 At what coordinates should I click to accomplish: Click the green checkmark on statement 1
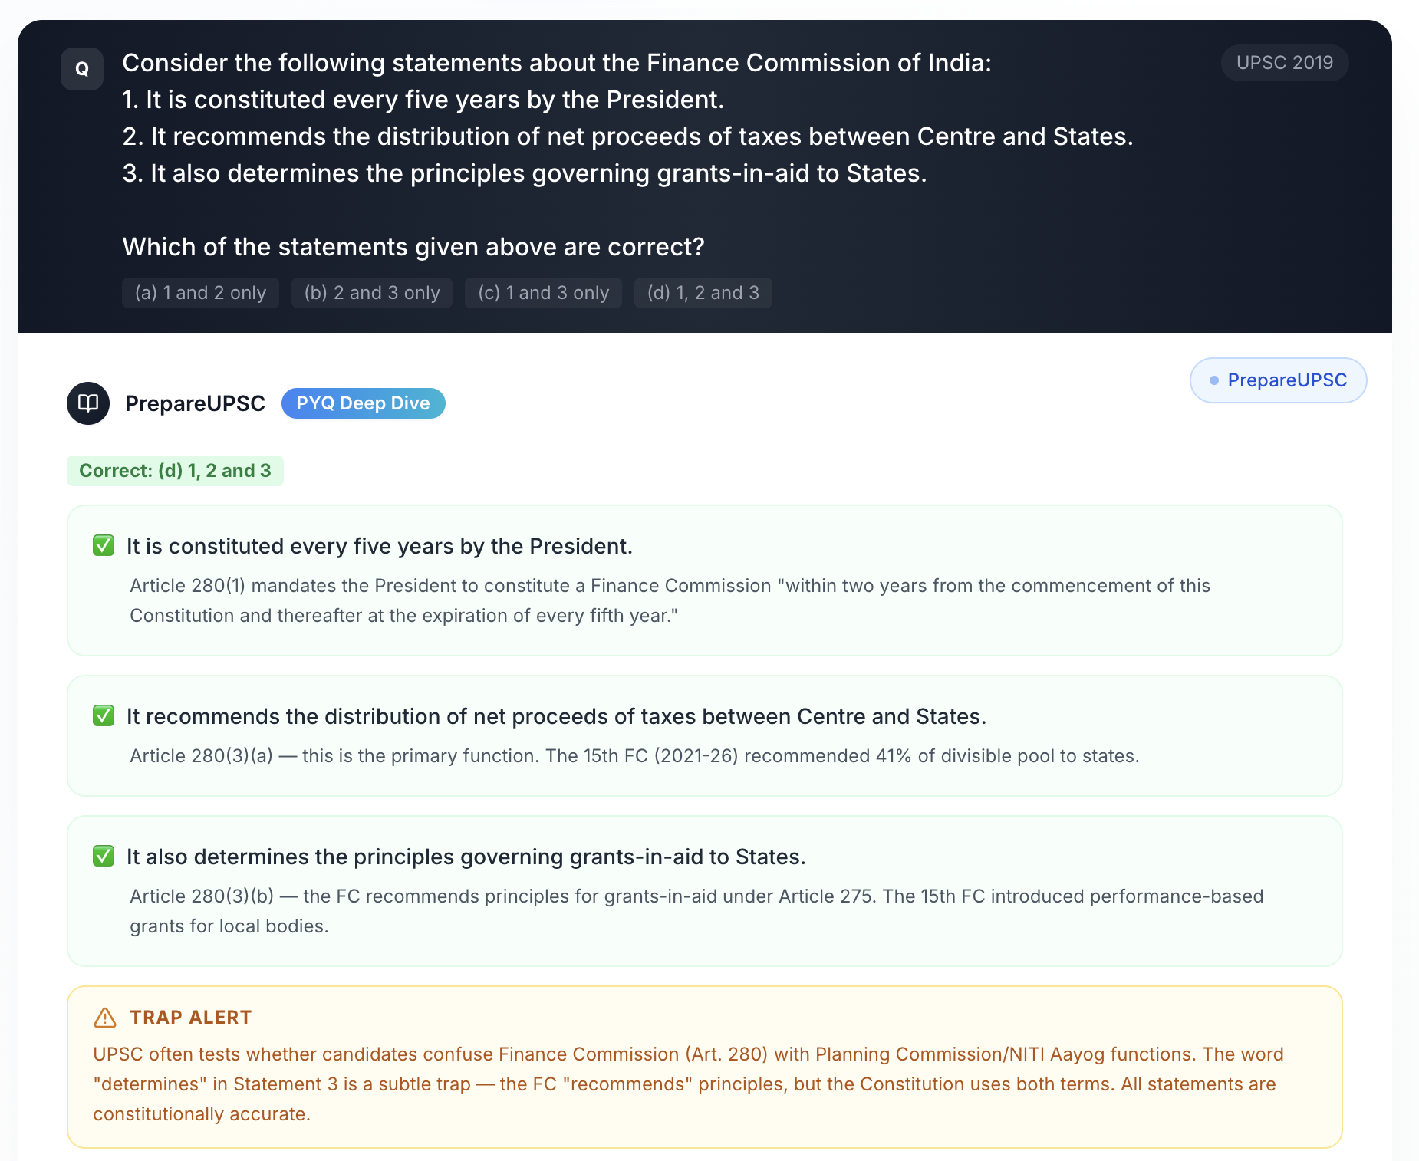[x=103, y=546]
